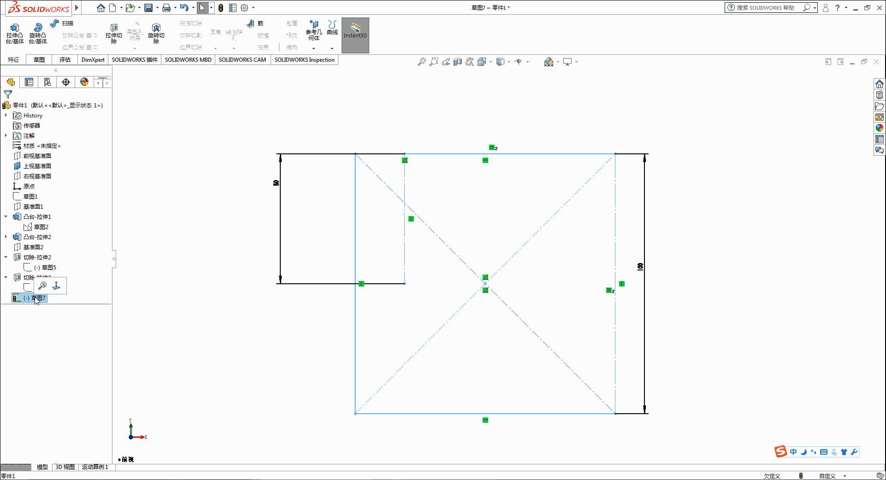Screen dimensions: 886x480
Task: Undo the last action
Action: pyautogui.click(x=184, y=8)
